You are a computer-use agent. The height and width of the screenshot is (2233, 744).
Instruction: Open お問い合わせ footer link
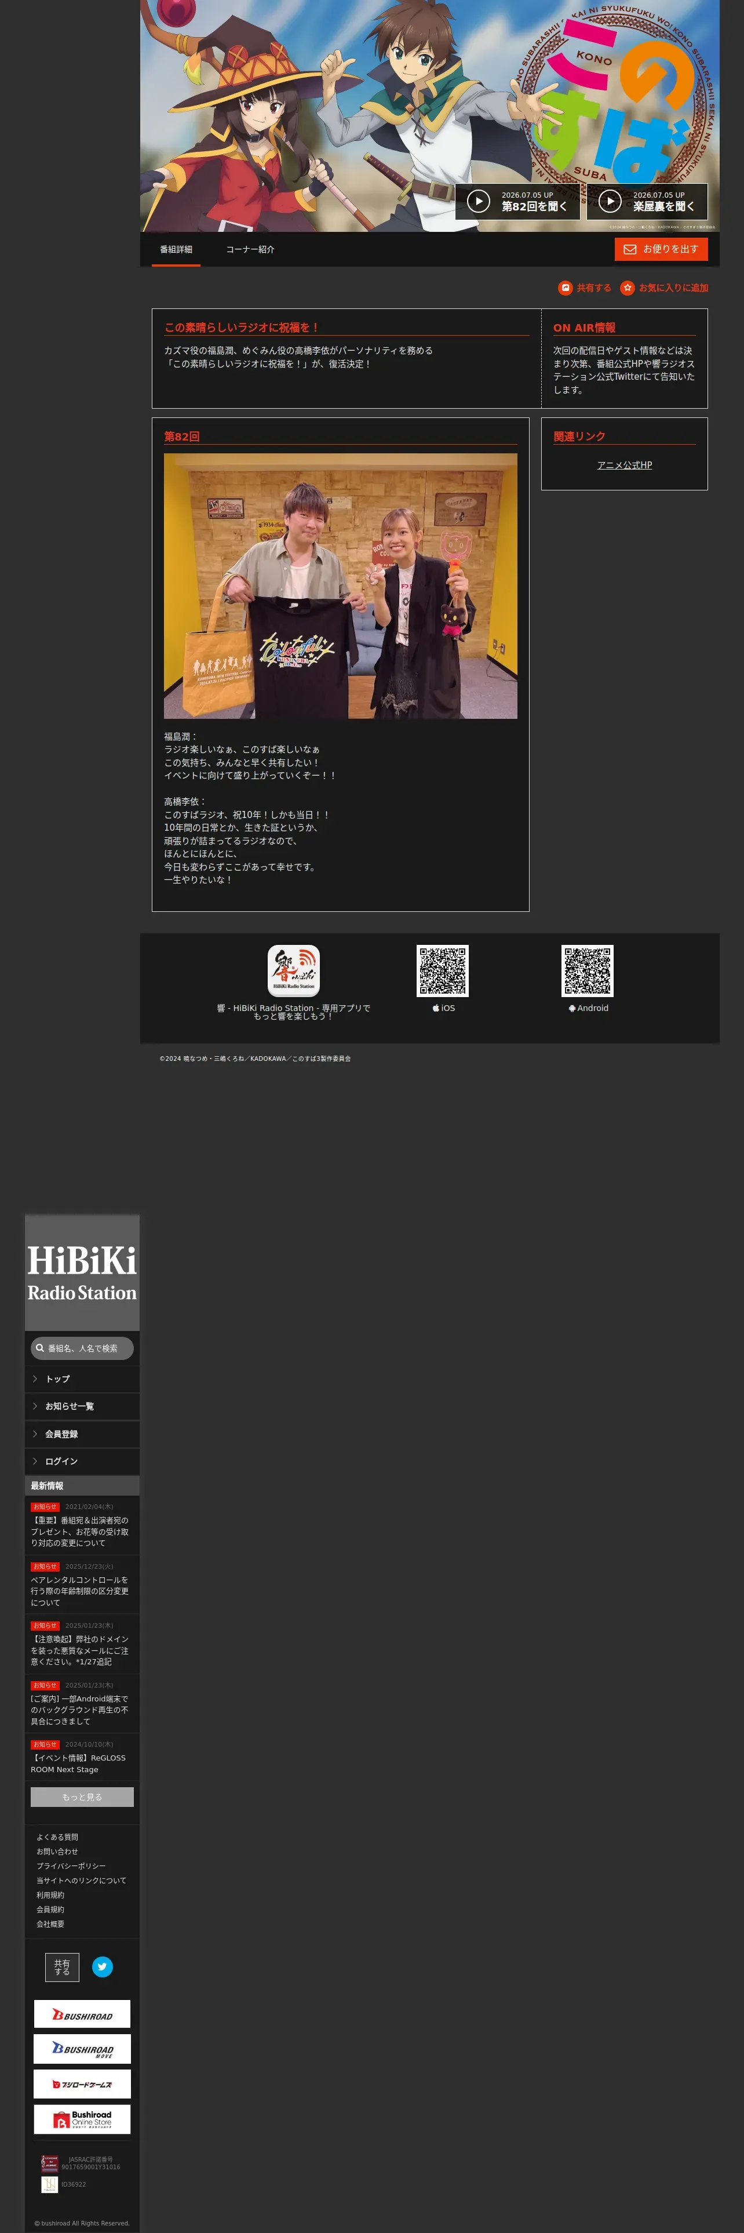pyautogui.click(x=57, y=1852)
